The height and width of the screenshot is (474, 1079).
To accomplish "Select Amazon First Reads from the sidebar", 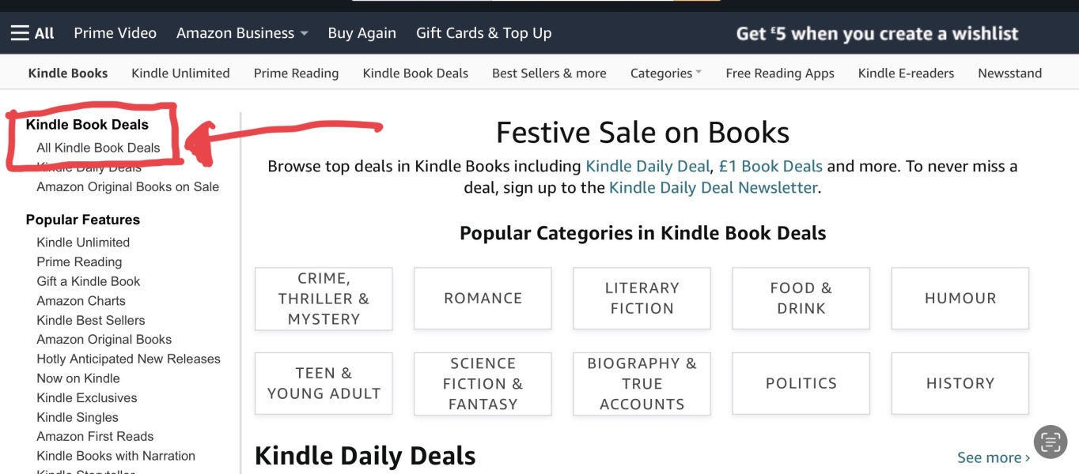I will [95, 436].
